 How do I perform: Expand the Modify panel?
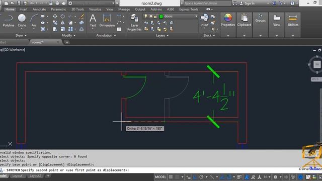(68, 35)
